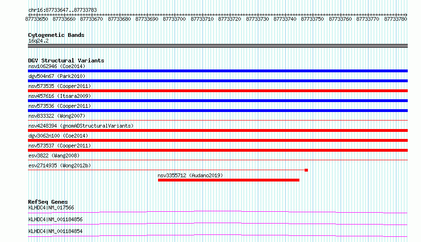
Task: Select dgv3062n100 (Coe2014) variant label
Action: pyautogui.click(x=58, y=136)
